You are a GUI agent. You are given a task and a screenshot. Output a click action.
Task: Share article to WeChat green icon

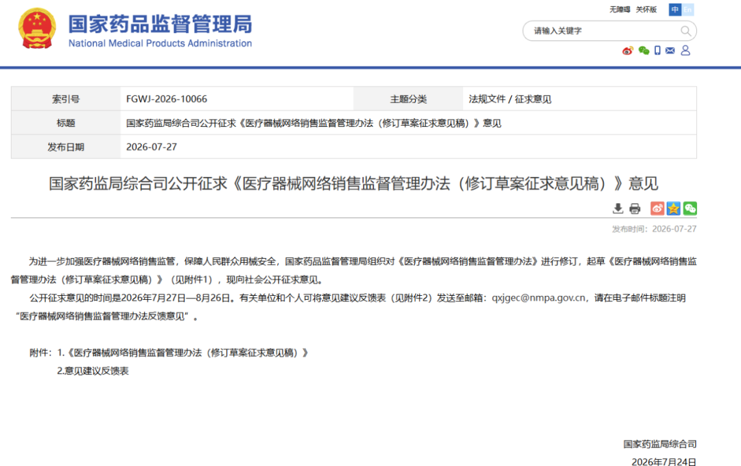[690, 209]
